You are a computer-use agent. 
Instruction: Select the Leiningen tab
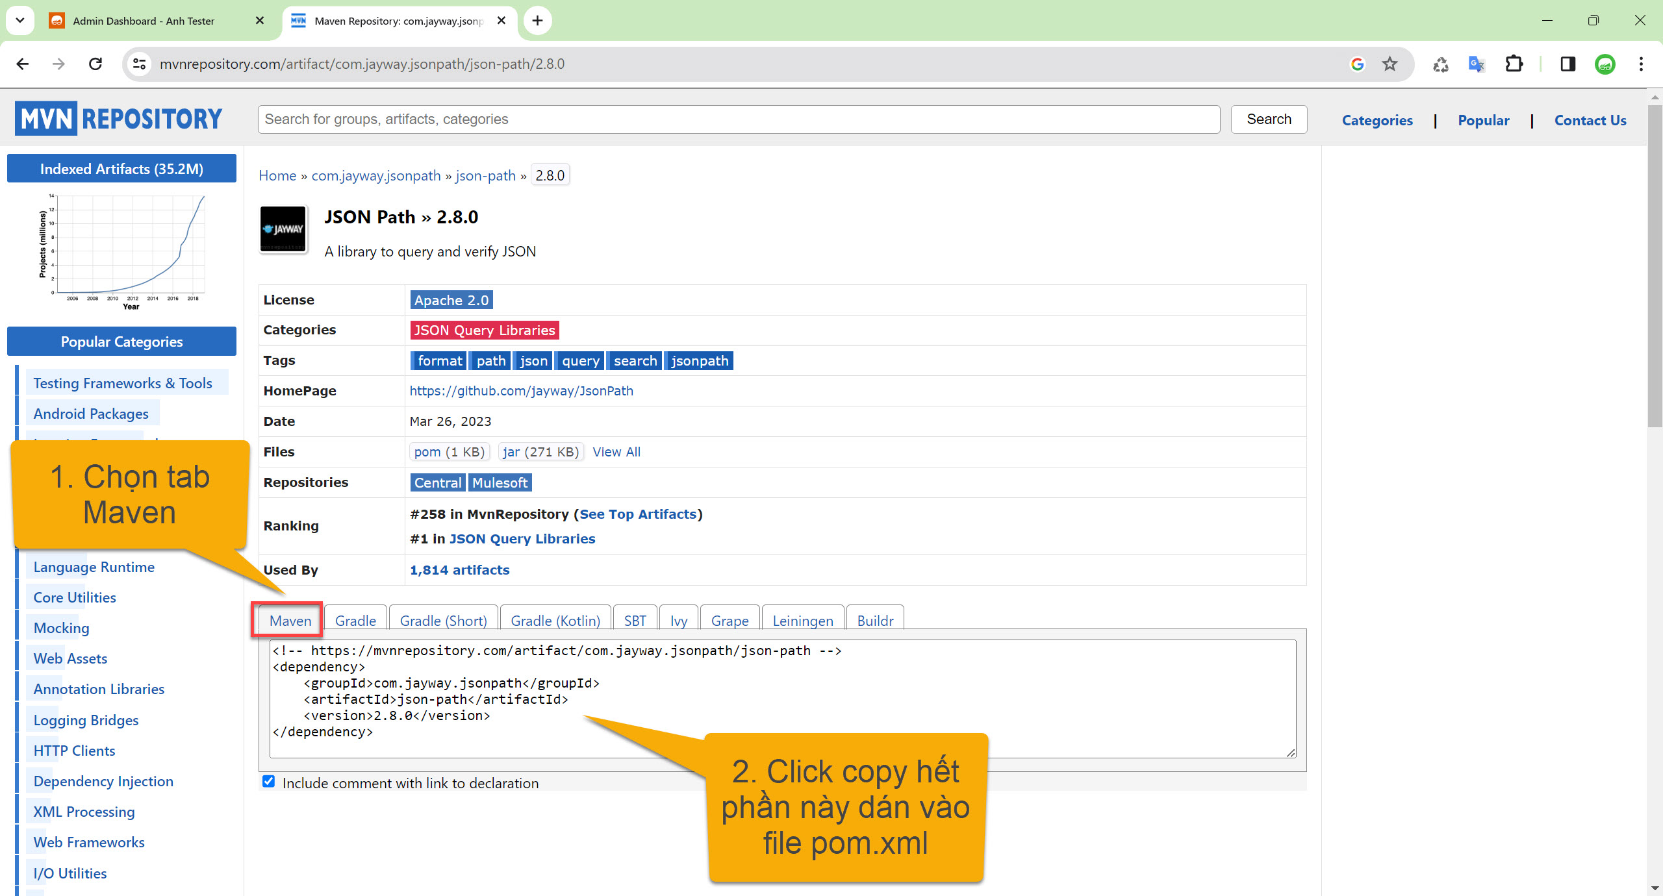[x=803, y=620]
